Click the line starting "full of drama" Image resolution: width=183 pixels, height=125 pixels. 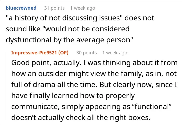pyautogui.click(x=94, y=85)
